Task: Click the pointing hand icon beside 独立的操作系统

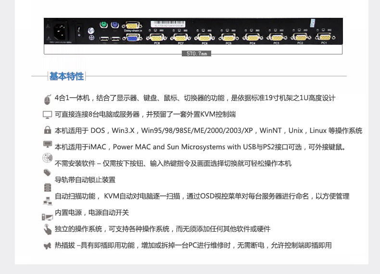Action: click(x=48, y=229)
